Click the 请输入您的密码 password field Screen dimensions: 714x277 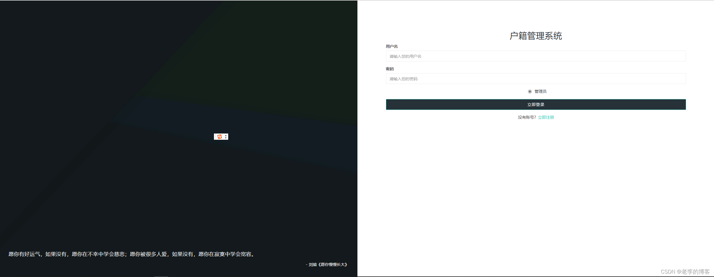[x=535, y=79]
